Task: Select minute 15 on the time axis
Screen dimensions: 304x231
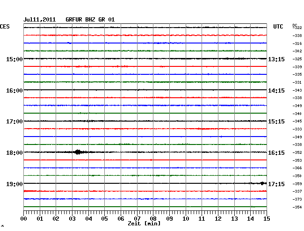Action: click(267, 219)
